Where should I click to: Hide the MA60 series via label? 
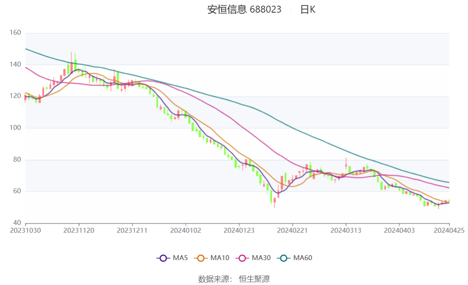[302, 258]
